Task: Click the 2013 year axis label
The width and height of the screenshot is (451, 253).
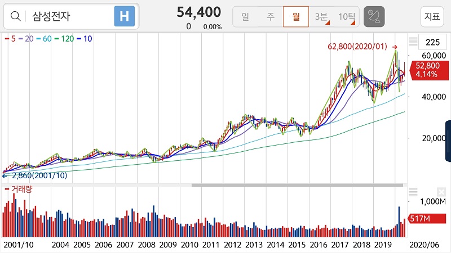Action: [x=254, y=245]
